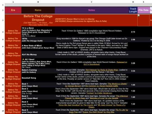This screenshot has width=152, height=114.
Task: Click the 'Beat 4' name cell
Action: pos(38,104)
